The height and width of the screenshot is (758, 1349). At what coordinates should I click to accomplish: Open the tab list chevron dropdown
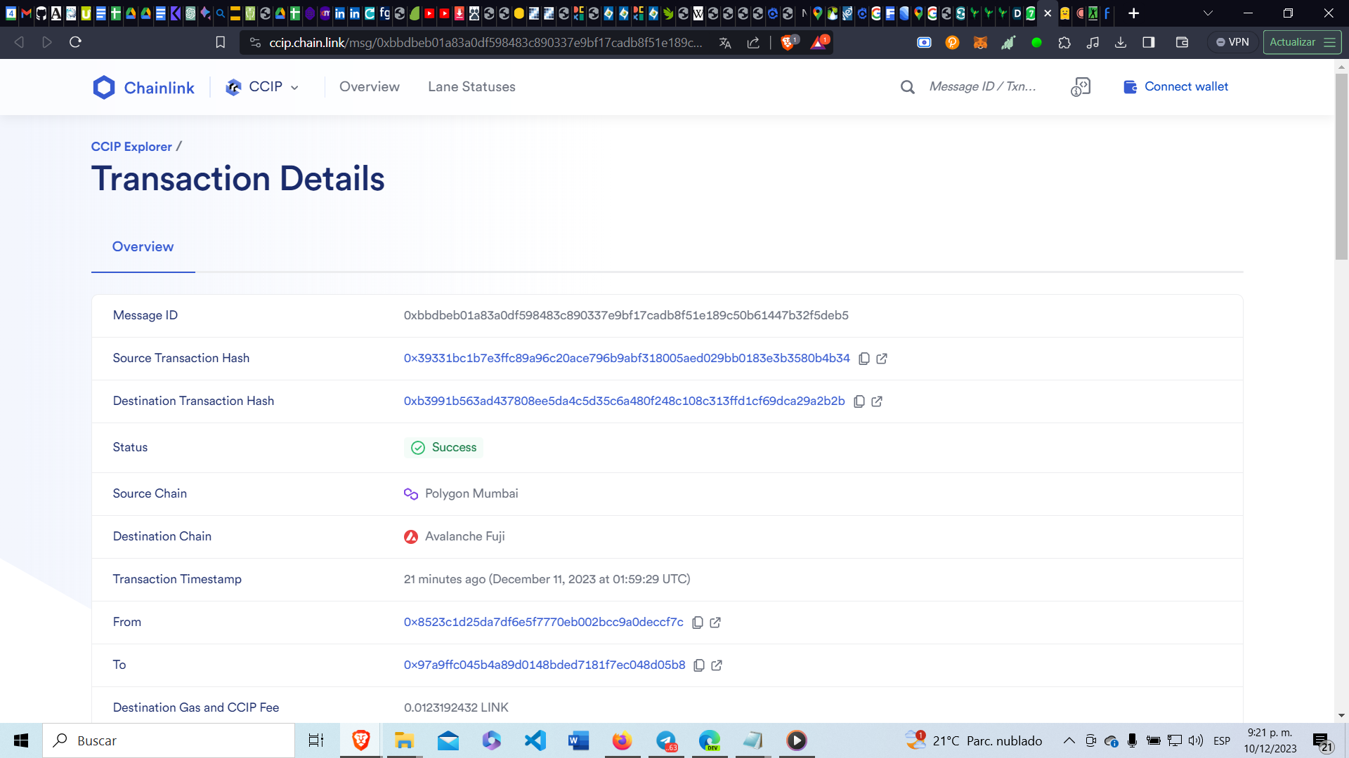tap(1208, 13)
